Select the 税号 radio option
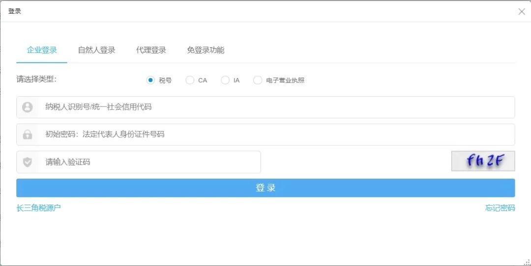The image size is (531, 266). click(x=151, y=80)
